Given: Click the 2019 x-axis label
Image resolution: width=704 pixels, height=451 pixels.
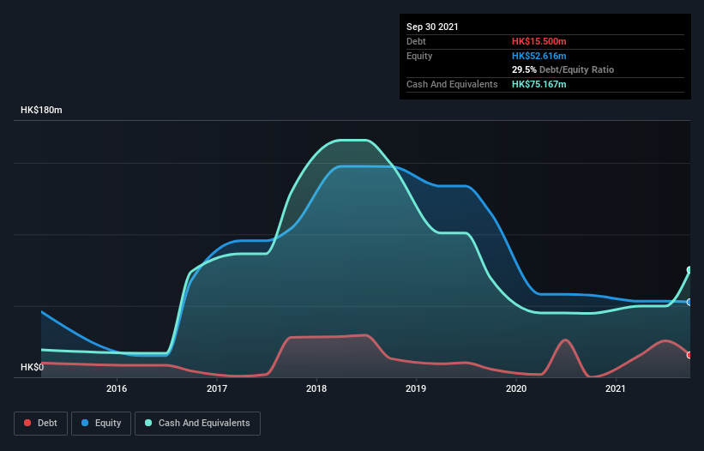Looking at the screenshot, I should tap(416, 388).
